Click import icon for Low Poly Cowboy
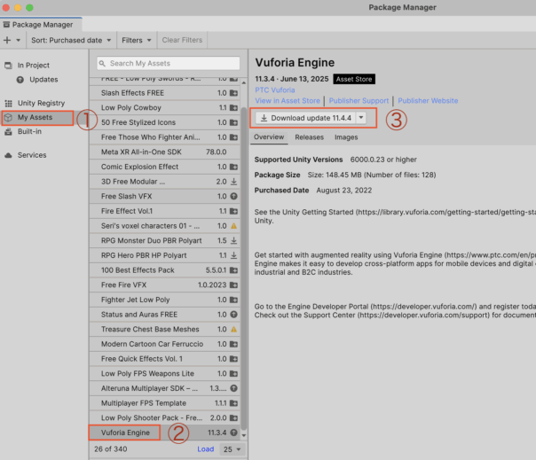This screenshot has height=460, width=536. (233, 107)
